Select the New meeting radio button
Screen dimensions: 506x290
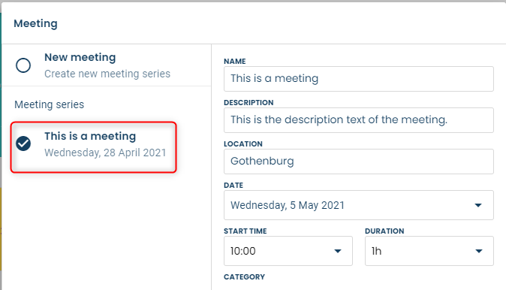point(23,65)
